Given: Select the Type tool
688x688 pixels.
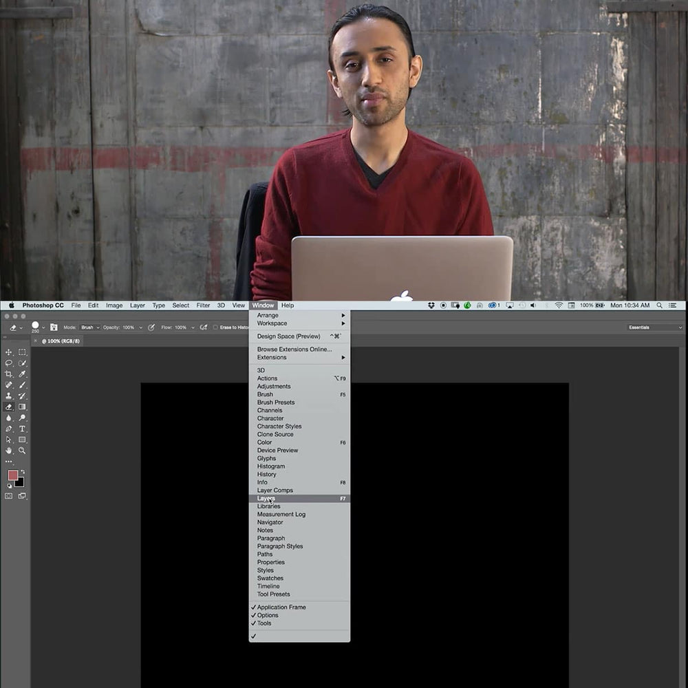Looking at the screenshot, I should [22, 429].
